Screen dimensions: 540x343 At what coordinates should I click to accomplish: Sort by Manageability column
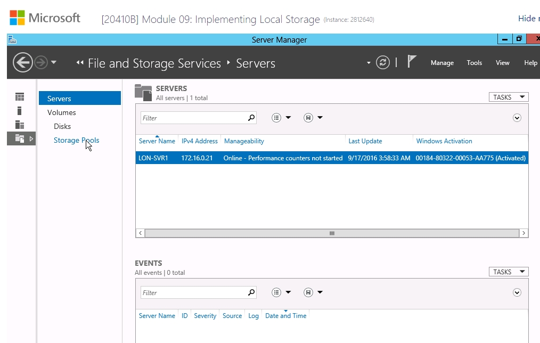pyautogui.click(x=244, y=141)
